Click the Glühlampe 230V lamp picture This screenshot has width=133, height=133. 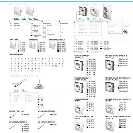pyautogui.click(x=13, y=115)
